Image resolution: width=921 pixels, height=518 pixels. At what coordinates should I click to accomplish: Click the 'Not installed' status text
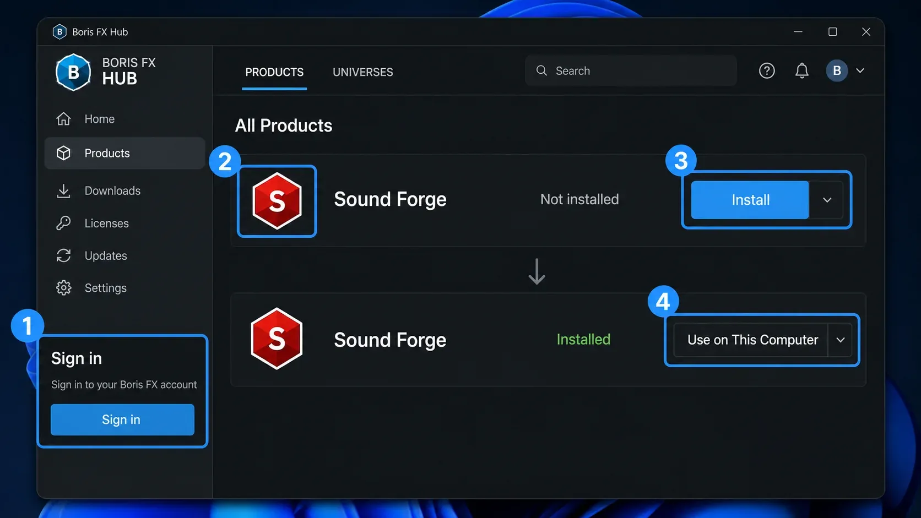click(x=579, y=199)
